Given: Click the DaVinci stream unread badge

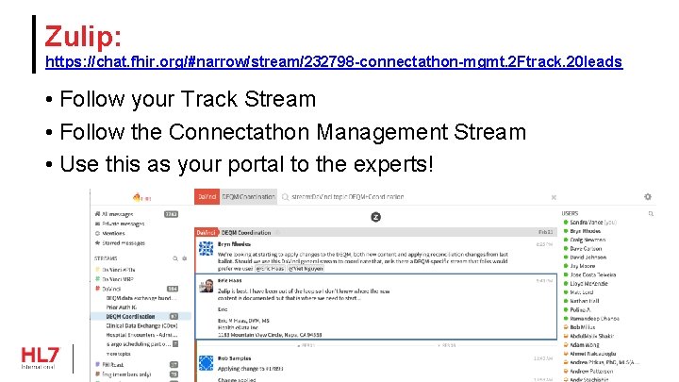Looking at the screenshot, I should click(173, 289).
